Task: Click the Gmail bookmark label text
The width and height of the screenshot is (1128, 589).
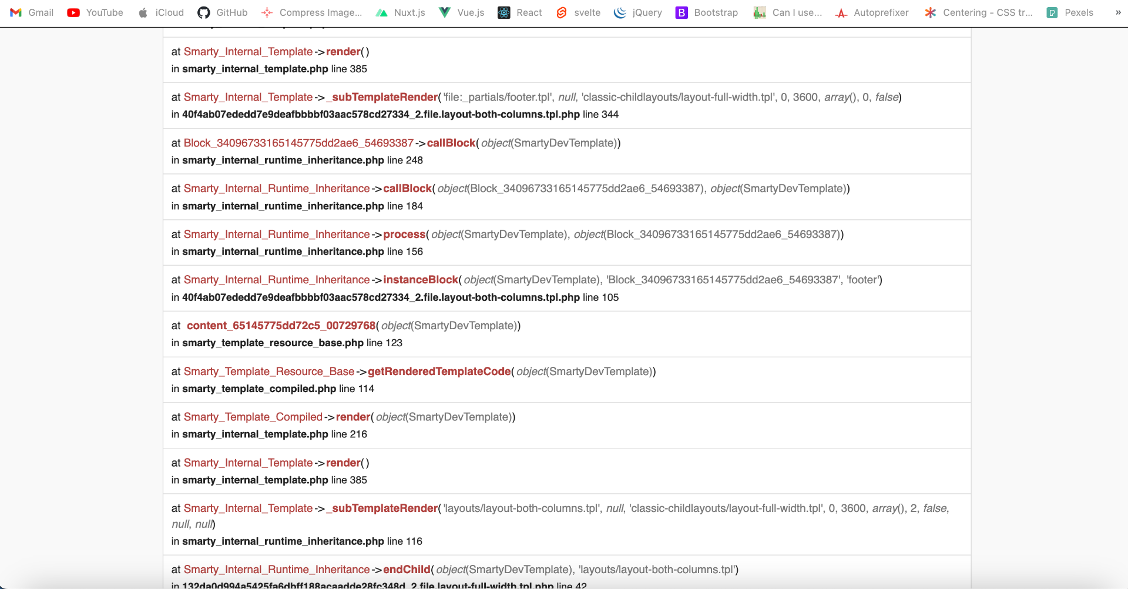Action: pos(41,12)
